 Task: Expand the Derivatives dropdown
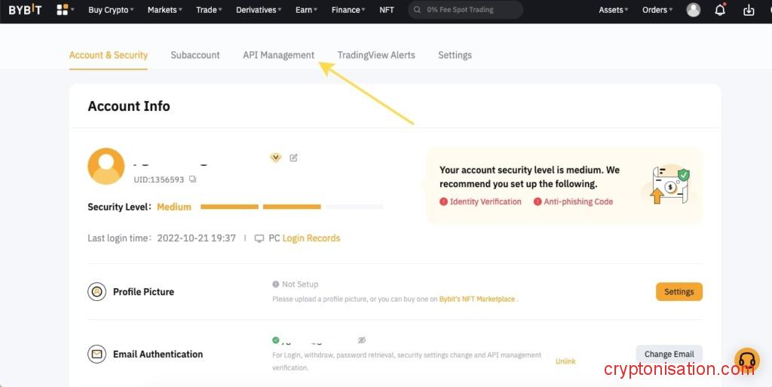[x=259, y=10]
